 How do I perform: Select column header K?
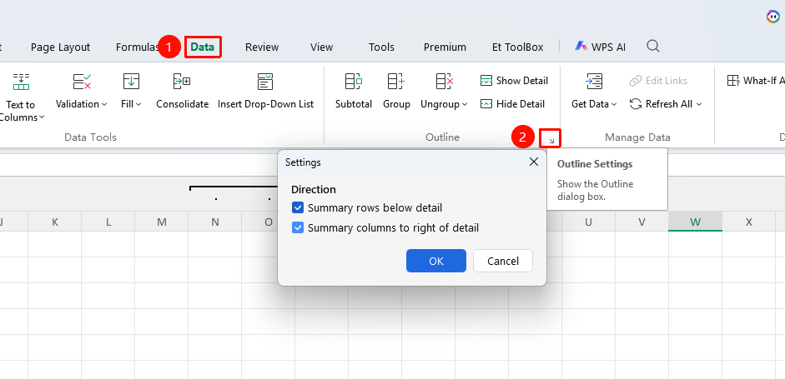click(x=54, y=222)
